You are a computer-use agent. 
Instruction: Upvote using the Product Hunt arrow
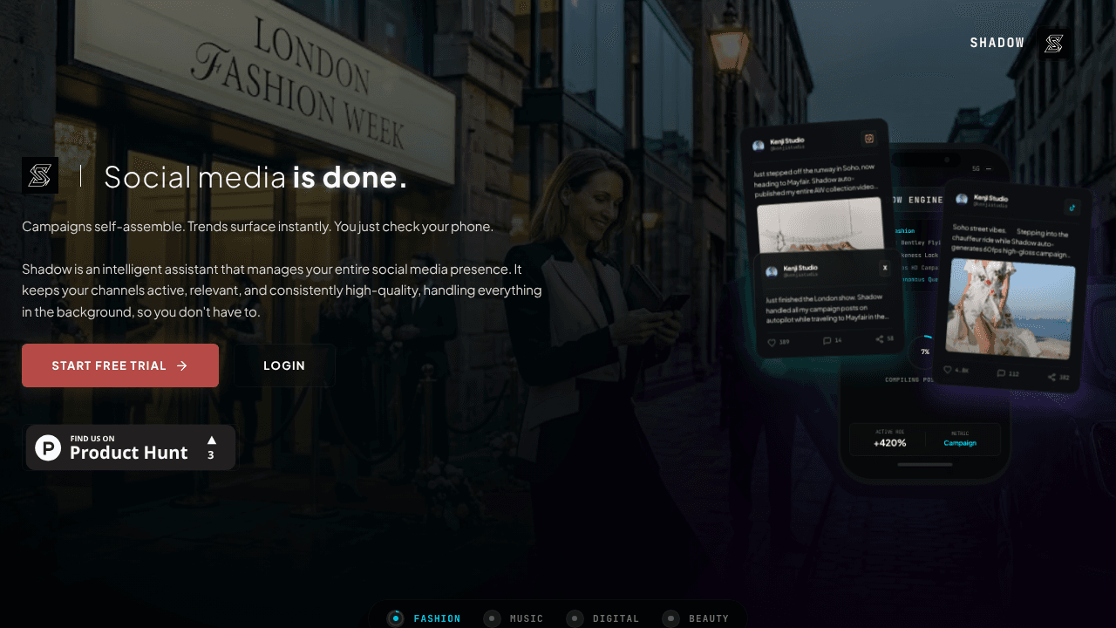click(211, 440)
